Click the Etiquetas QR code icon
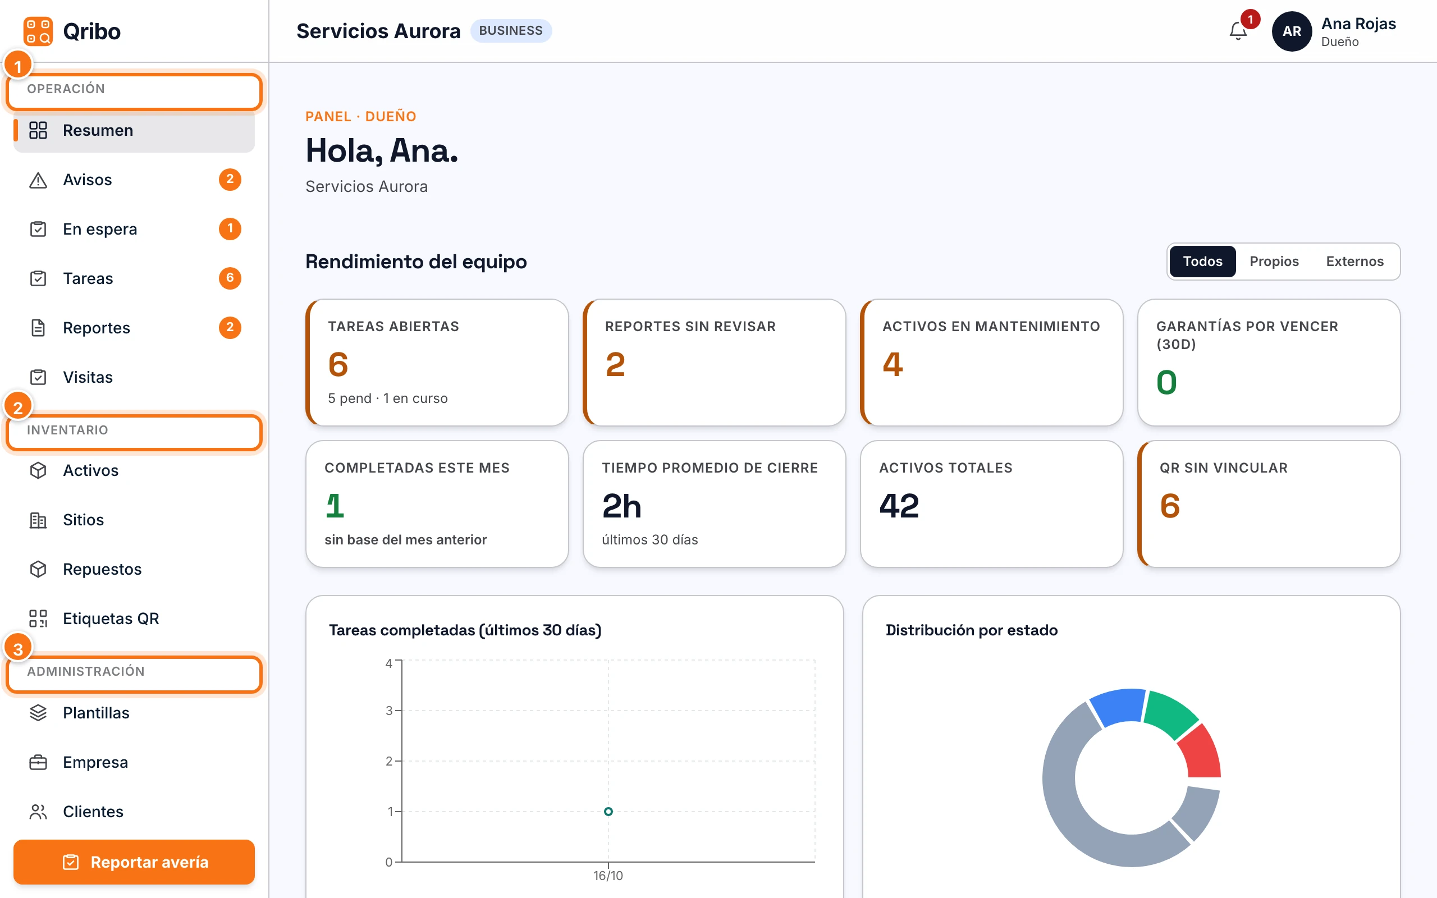 click(x=38, y=618)
